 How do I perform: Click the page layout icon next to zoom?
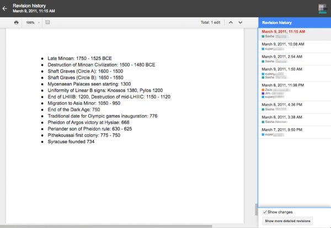pyautogui.click(x=47, y=23)
